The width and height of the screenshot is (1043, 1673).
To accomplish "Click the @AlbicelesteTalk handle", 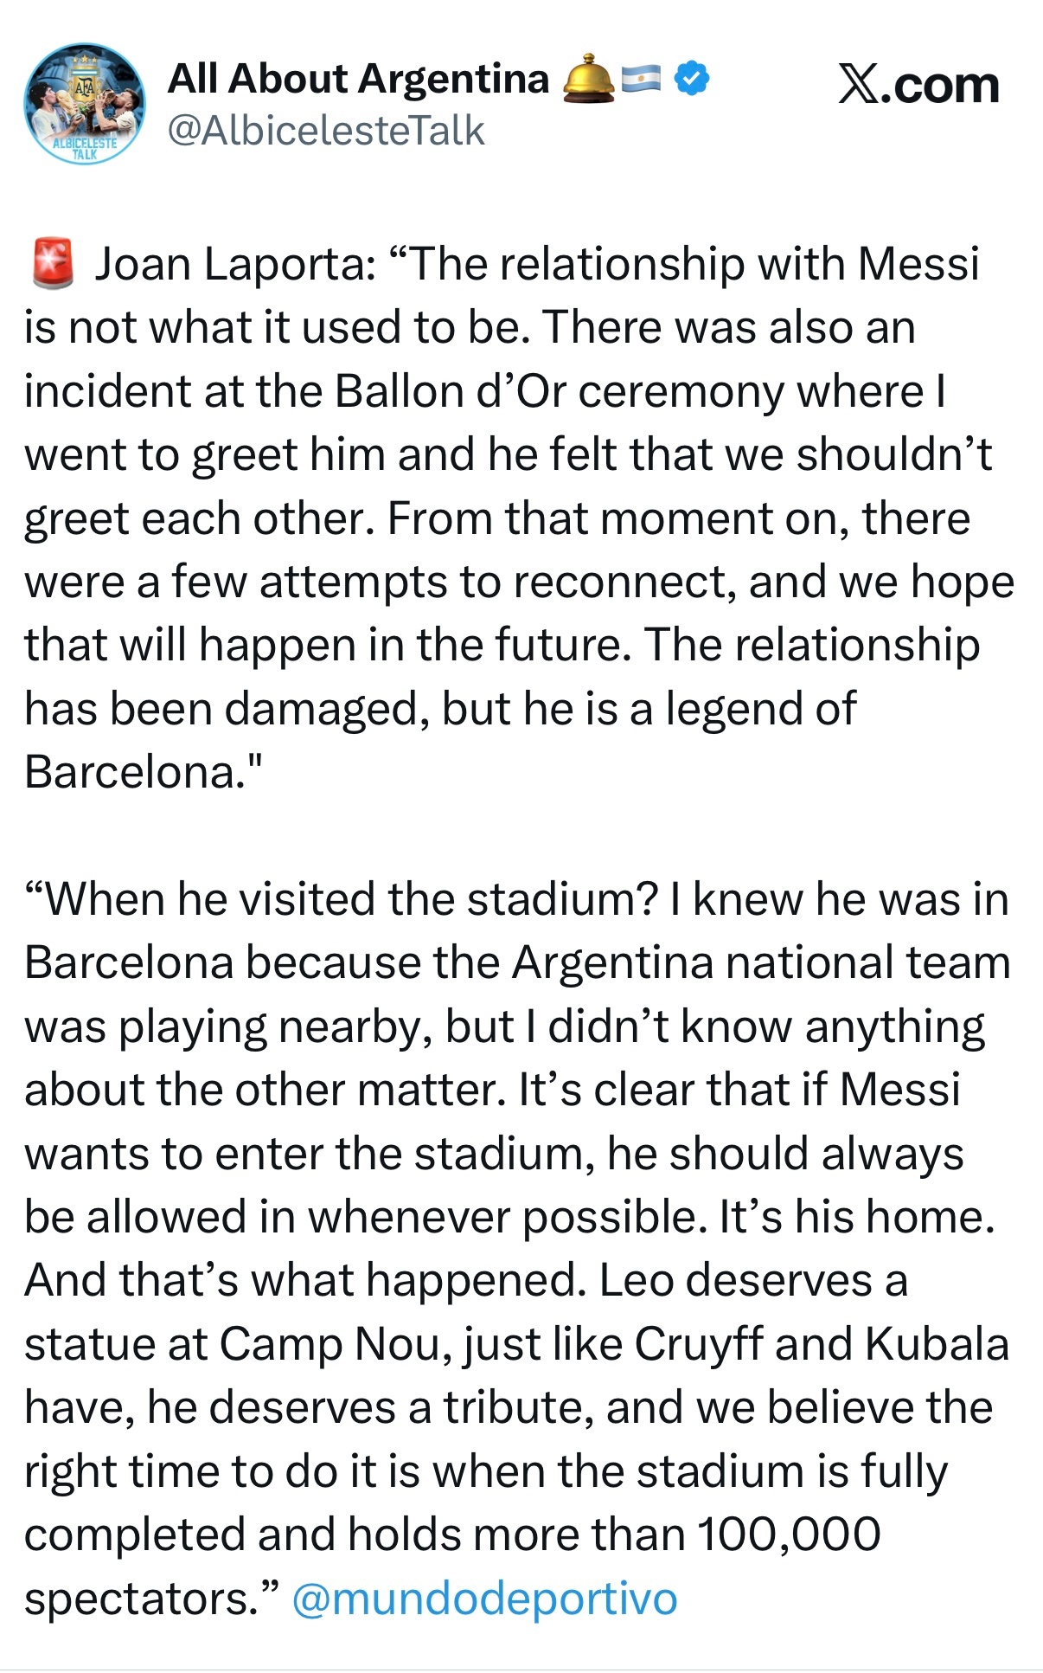I will 325,131.
